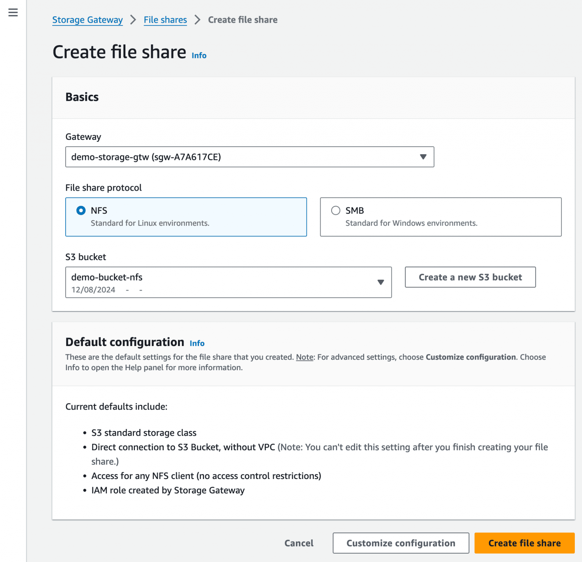Screen dimensions: 582x562
Task: Click the dropdown arrow on S3 bucket selector
Action: [381, 282]
